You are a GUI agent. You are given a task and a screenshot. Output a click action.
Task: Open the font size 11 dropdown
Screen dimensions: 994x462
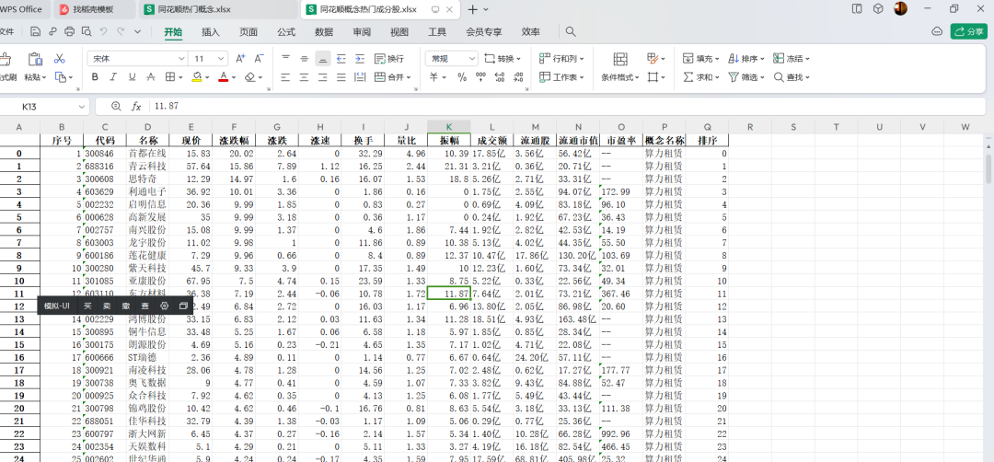tap(221, 58)
